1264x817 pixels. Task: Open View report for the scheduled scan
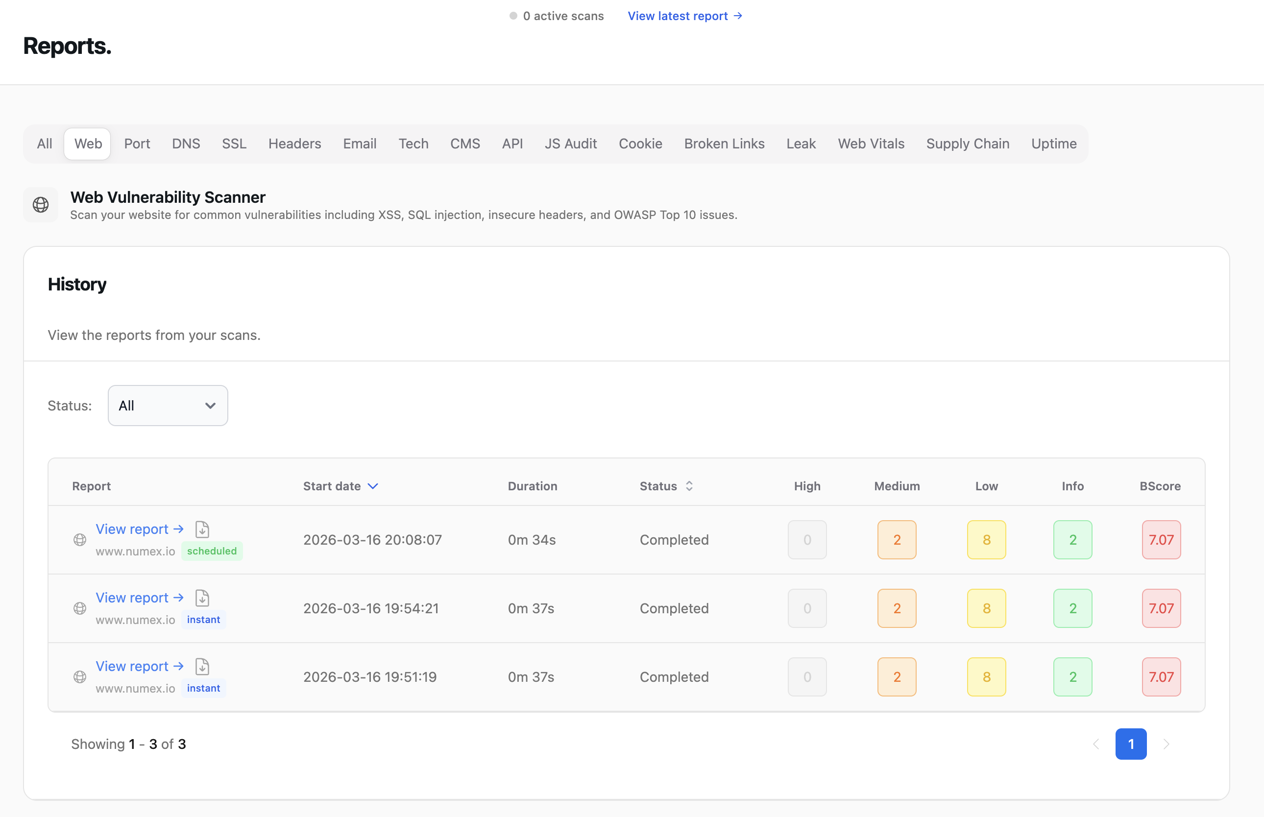139,529
